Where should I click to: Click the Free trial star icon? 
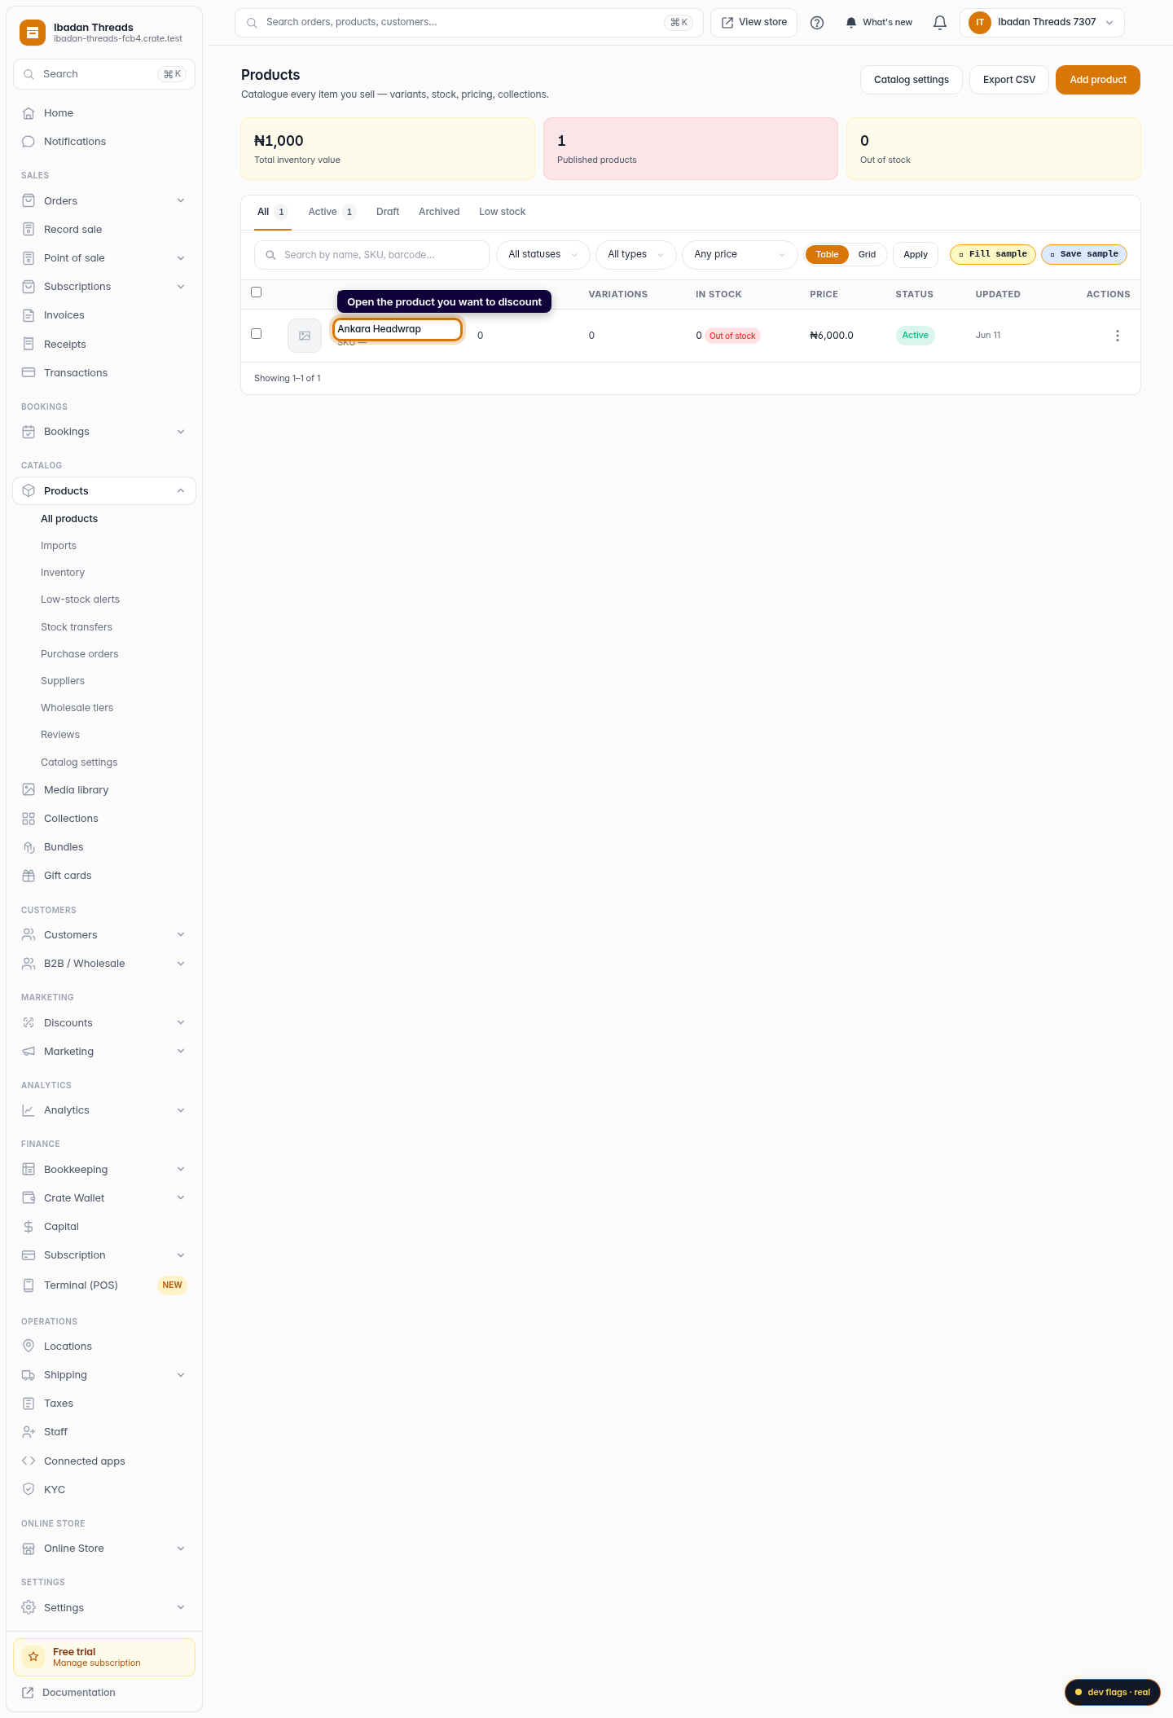(x=33, y=1657)
